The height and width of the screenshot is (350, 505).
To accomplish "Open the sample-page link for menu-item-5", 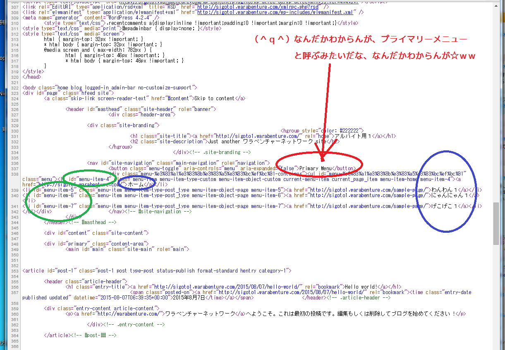I will (368, 190).
